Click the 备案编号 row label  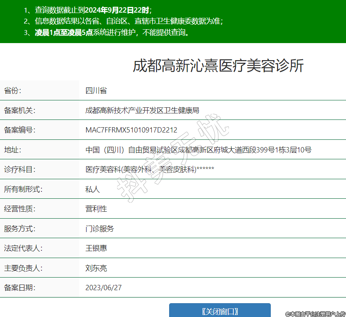[20, 130]
